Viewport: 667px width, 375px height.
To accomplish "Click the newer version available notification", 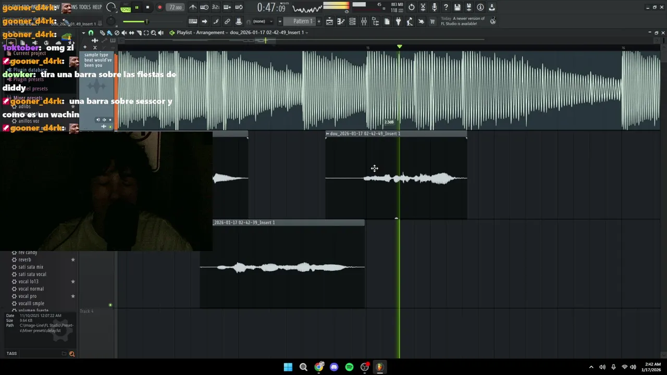I will pyautogui.click(x=463, y=21).
